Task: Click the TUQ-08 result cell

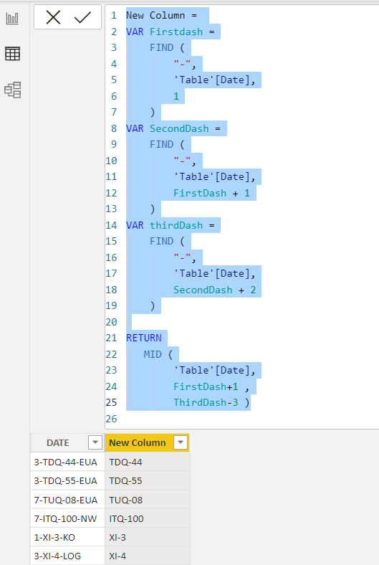Action: (147, 500)
